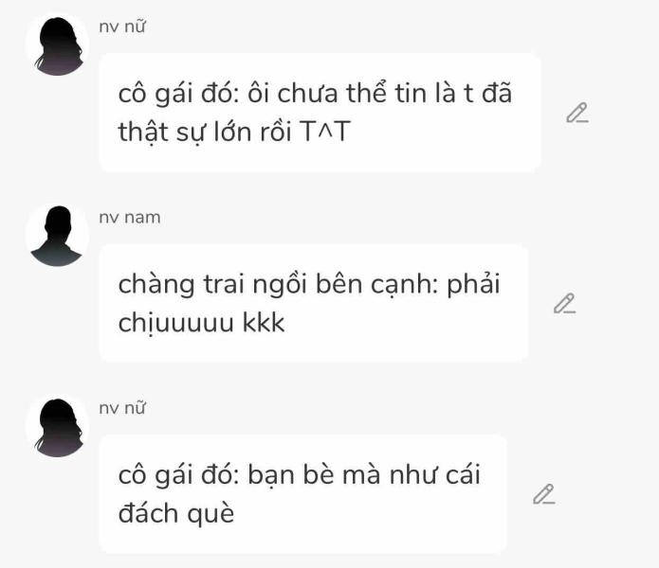Click 'thật sự lớn rồi' text line

(205, 132)
